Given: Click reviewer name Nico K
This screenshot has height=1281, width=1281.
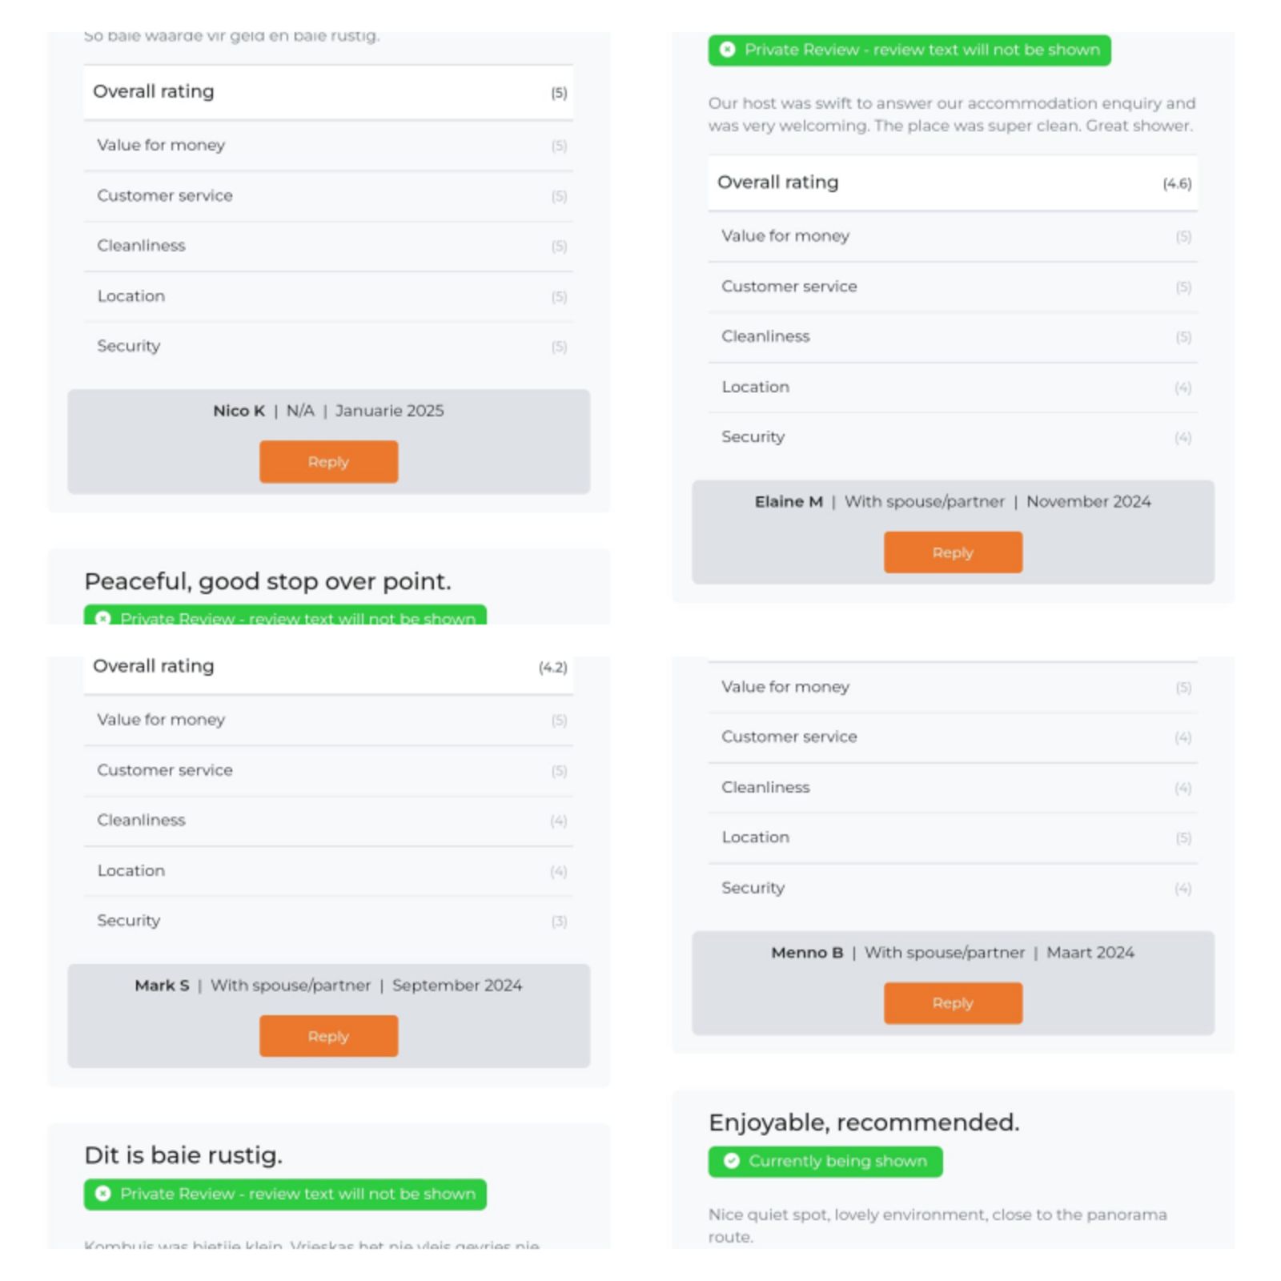Looking at the screenshot, I should tap(239, 411).
